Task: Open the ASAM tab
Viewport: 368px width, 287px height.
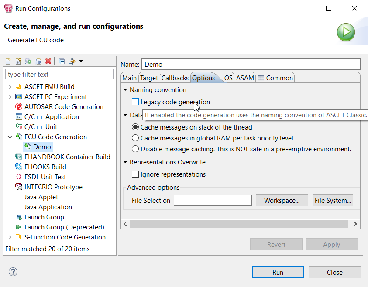Action: coord(245,78)
